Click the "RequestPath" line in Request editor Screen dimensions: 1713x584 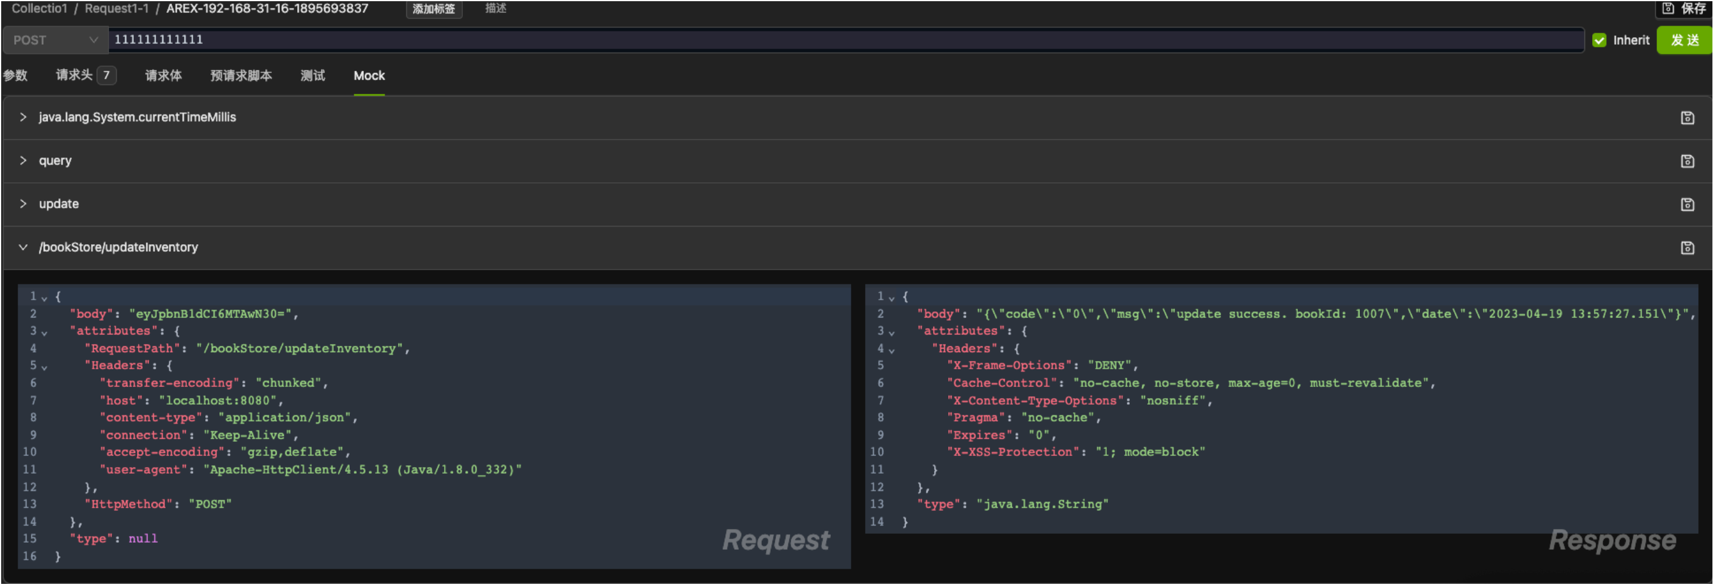tap(246, 349)
